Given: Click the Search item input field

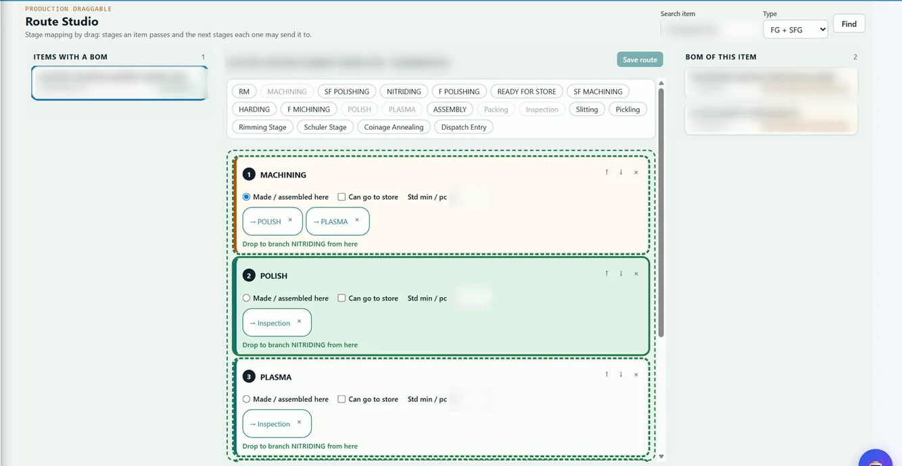Looking at the screenshot, I should pos(709,29).
